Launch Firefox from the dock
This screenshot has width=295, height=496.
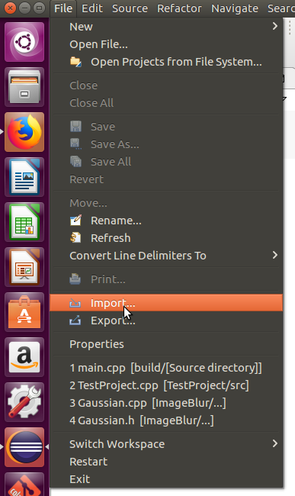point(24,132)
